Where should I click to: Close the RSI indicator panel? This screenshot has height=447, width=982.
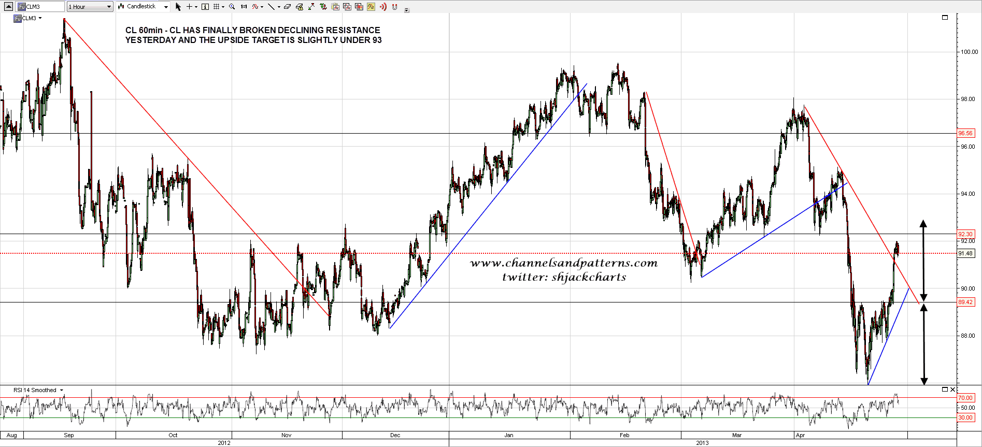pyautogui.click(x=952, y=390)
